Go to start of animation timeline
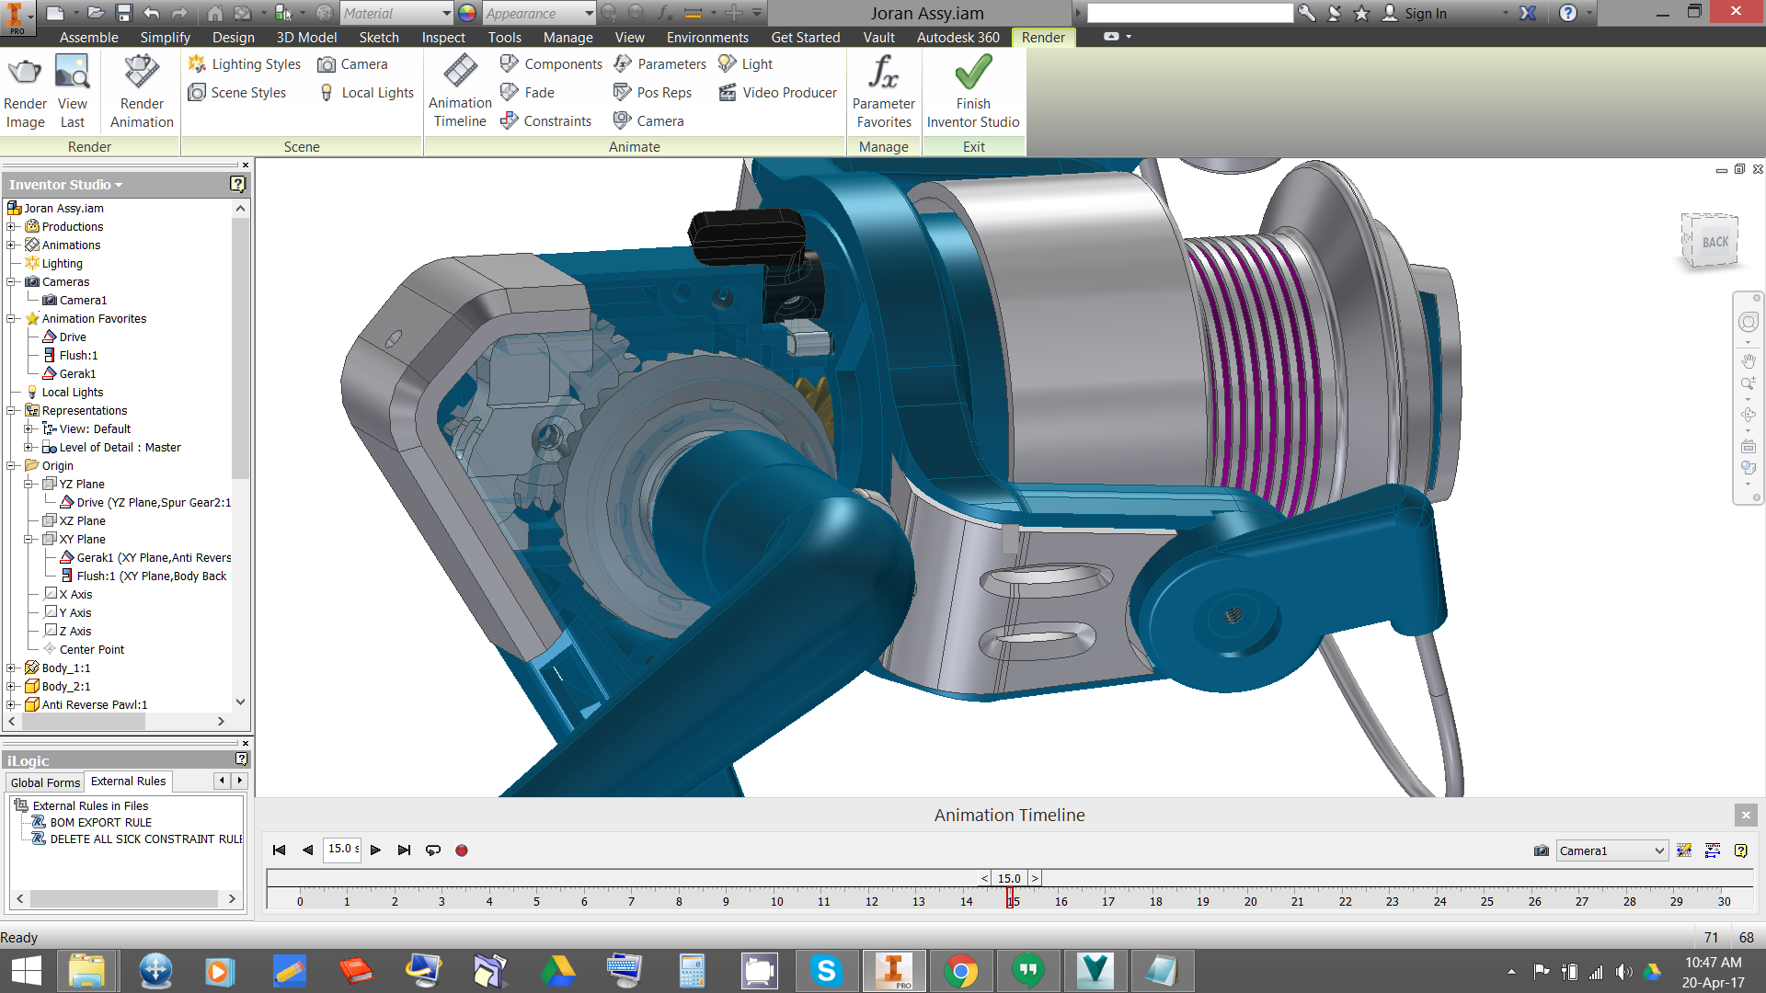This screenshot has height=993, width=1766. pyautogui.click(x=280, y=850)
